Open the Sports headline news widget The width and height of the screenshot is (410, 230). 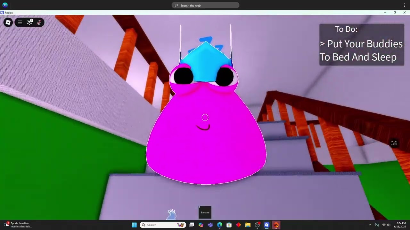coord(18,225)
